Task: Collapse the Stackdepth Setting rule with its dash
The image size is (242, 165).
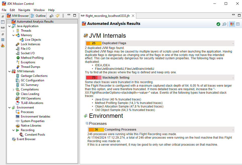Action: (x=233, y=78)
